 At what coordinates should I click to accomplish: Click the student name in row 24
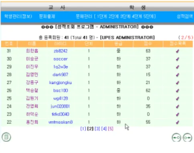[32, 106]
